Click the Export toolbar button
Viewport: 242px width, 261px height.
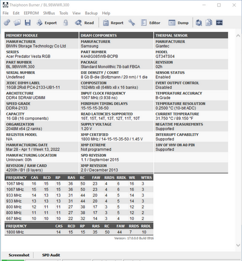47,23
